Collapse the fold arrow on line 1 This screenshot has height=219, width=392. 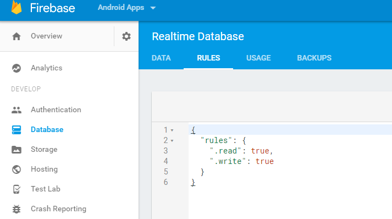pos(172,130)
